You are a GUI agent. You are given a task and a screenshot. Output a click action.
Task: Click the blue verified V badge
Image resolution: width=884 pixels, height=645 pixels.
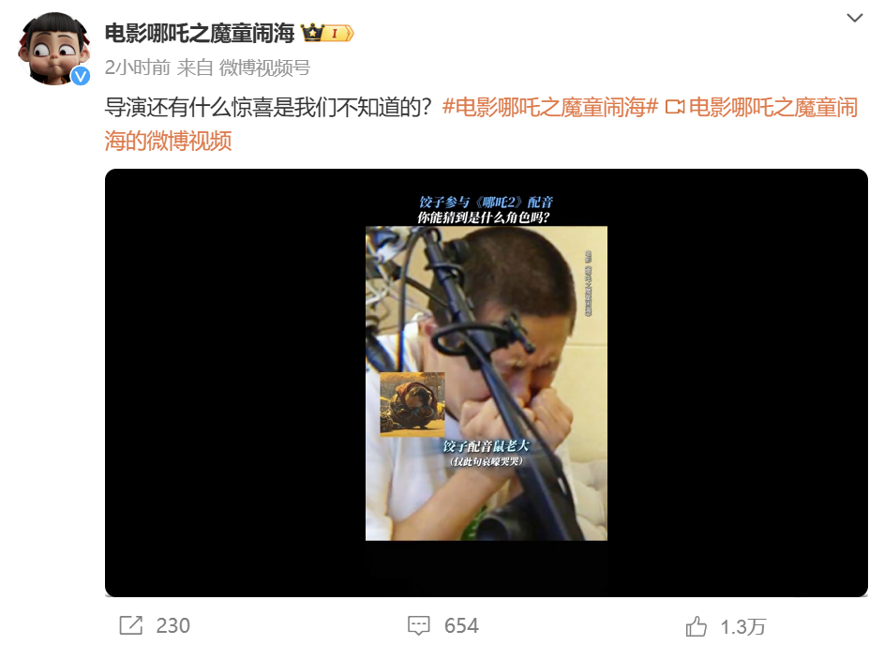click(81, 76)
